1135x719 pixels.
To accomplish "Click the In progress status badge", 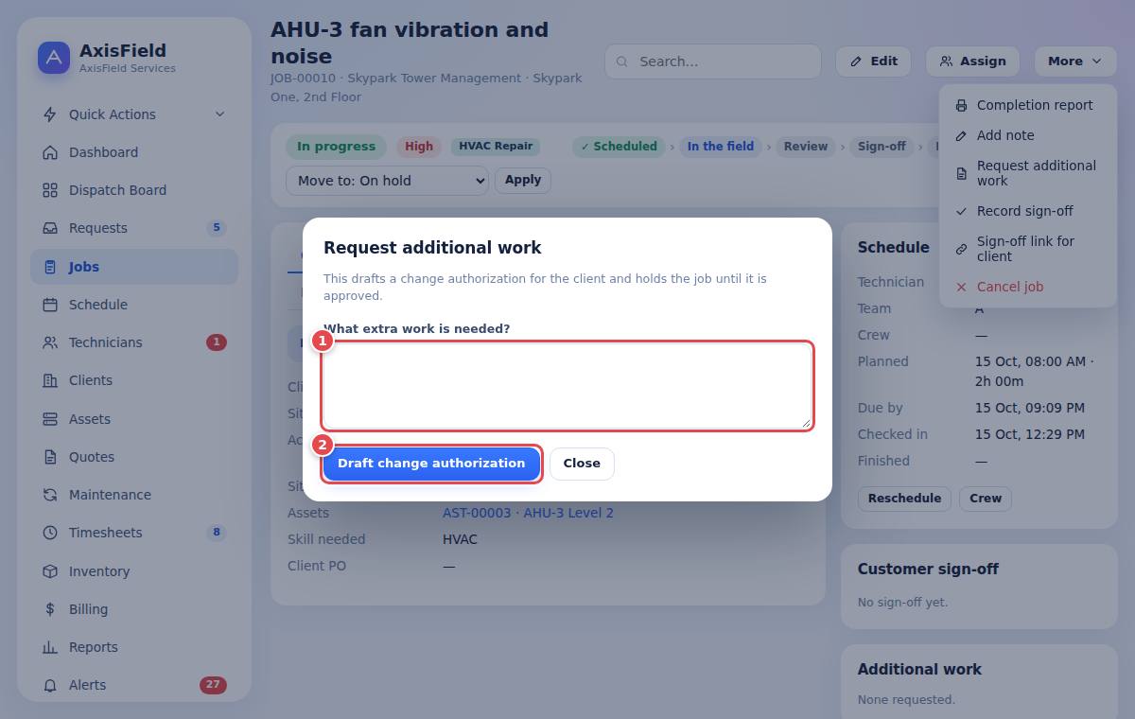I will click(x=336, y=147).
